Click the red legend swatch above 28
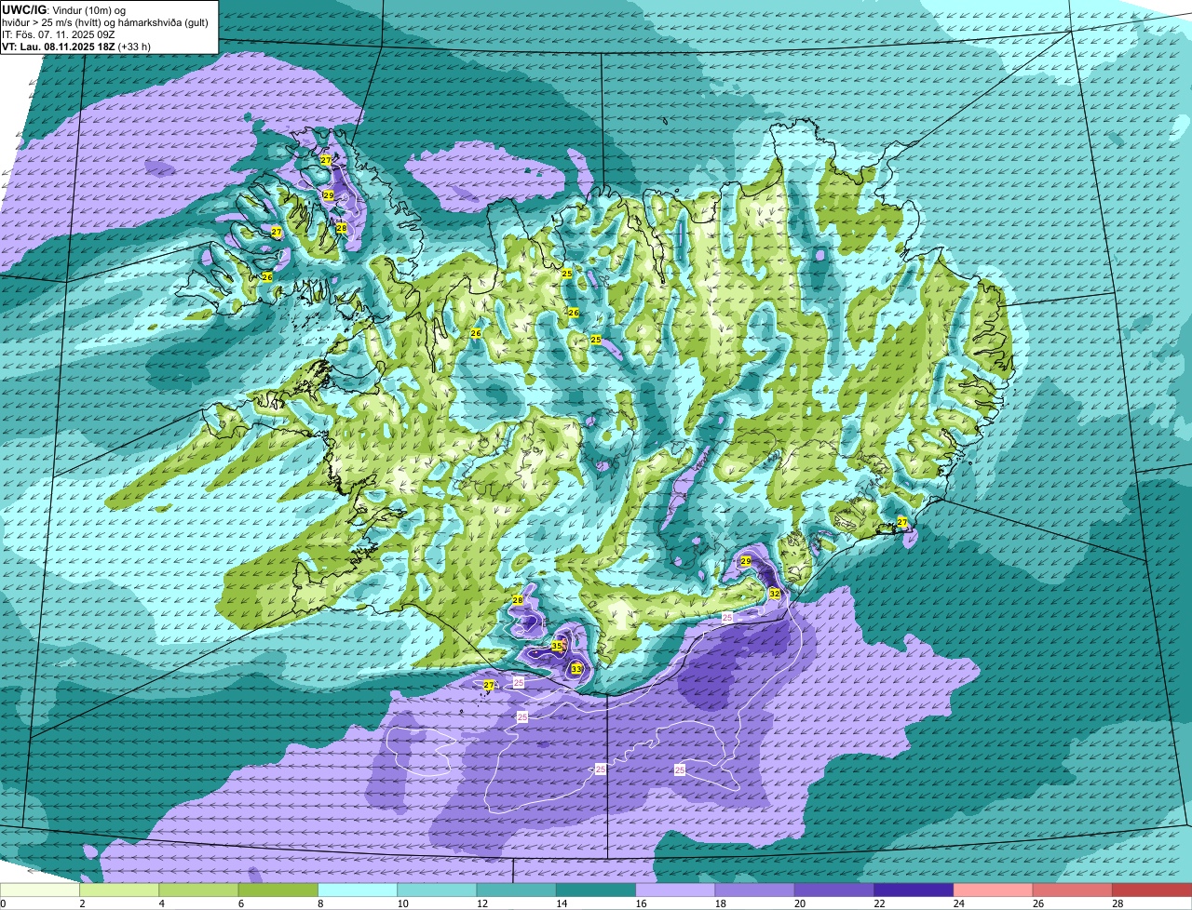The width and height of the screenshot is (1192, 910). click(1153, 890)
